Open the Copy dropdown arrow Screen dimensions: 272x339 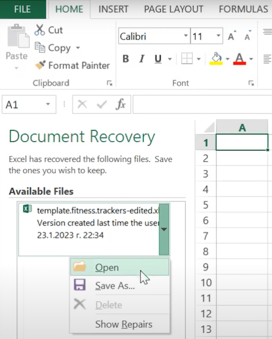78,48
